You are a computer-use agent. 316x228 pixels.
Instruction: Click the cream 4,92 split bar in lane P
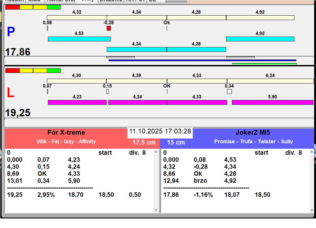260,18
